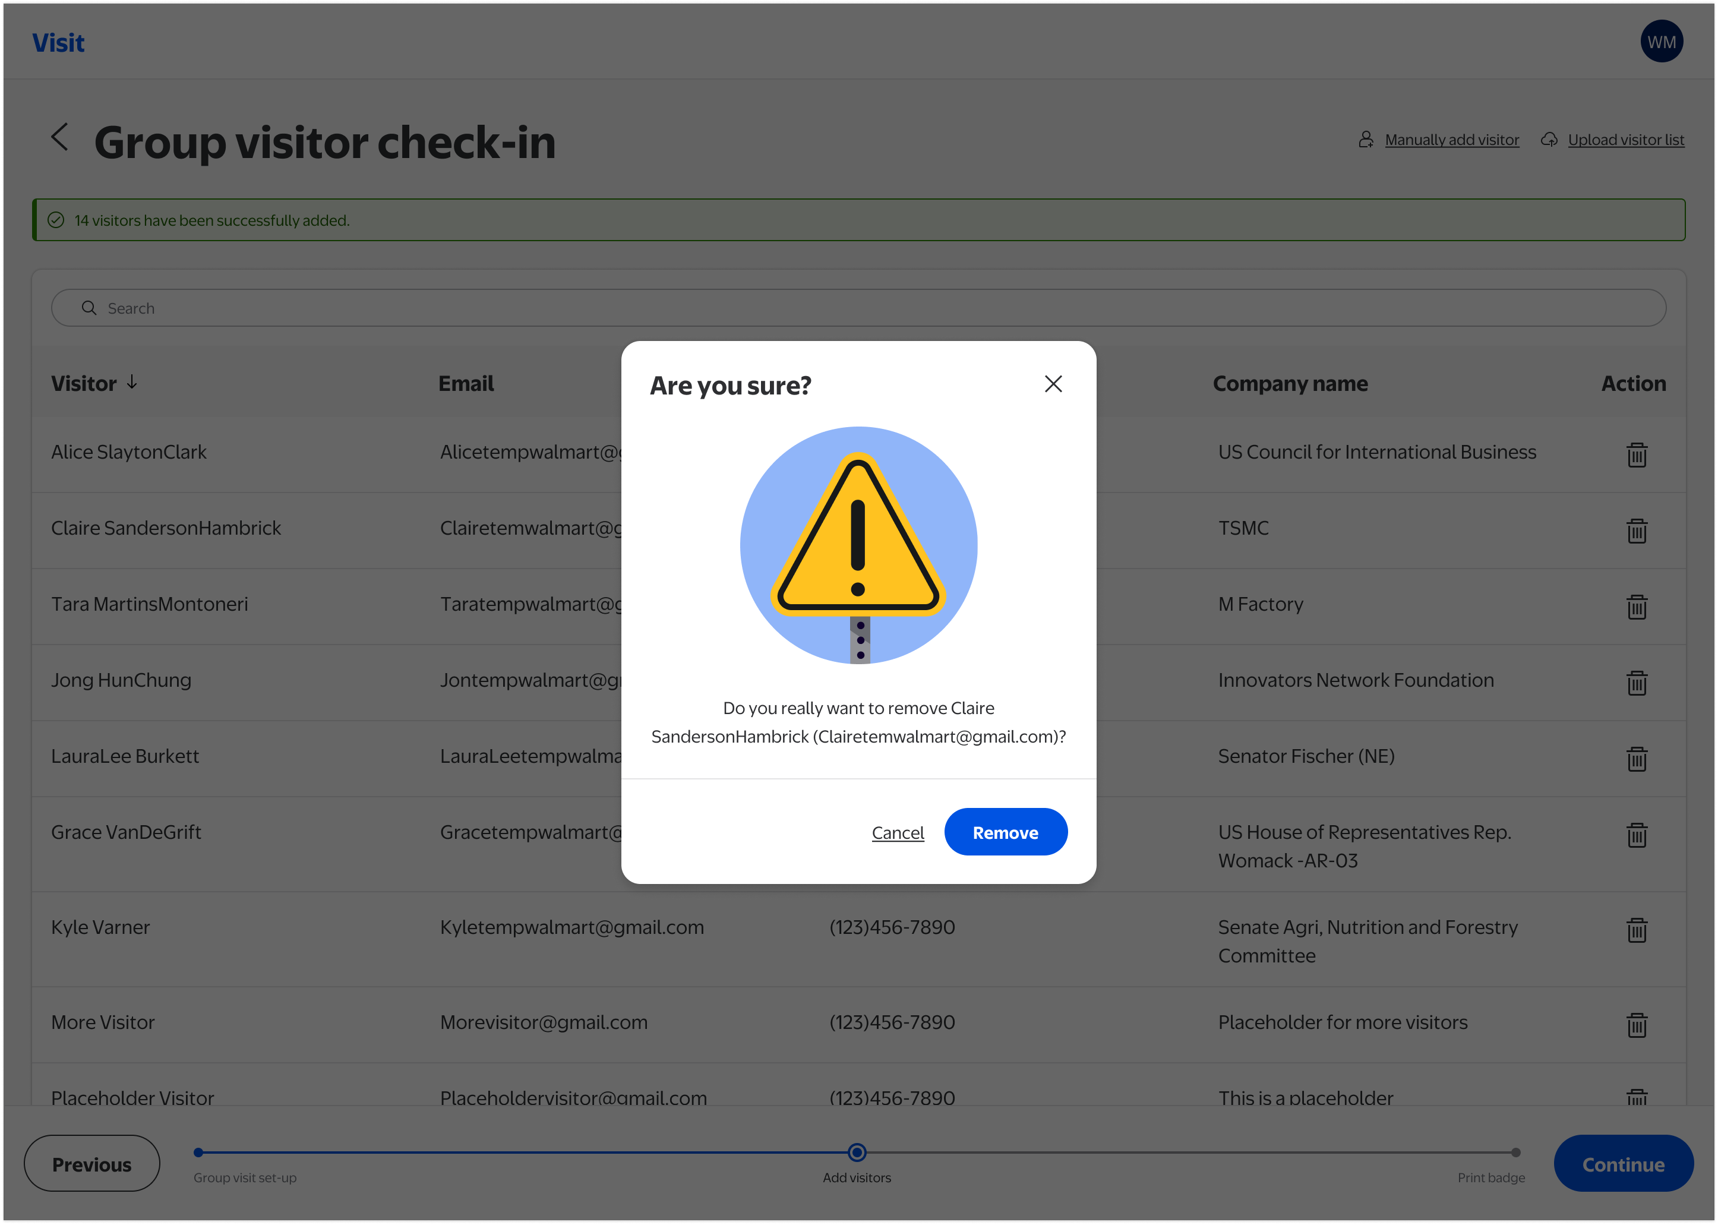Click person-plus icon beside Manually add visitor

click(1366, 140)
